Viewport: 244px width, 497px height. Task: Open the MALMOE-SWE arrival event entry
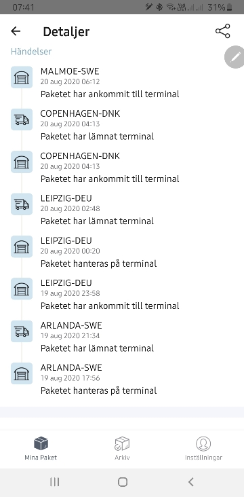[122, 82]
